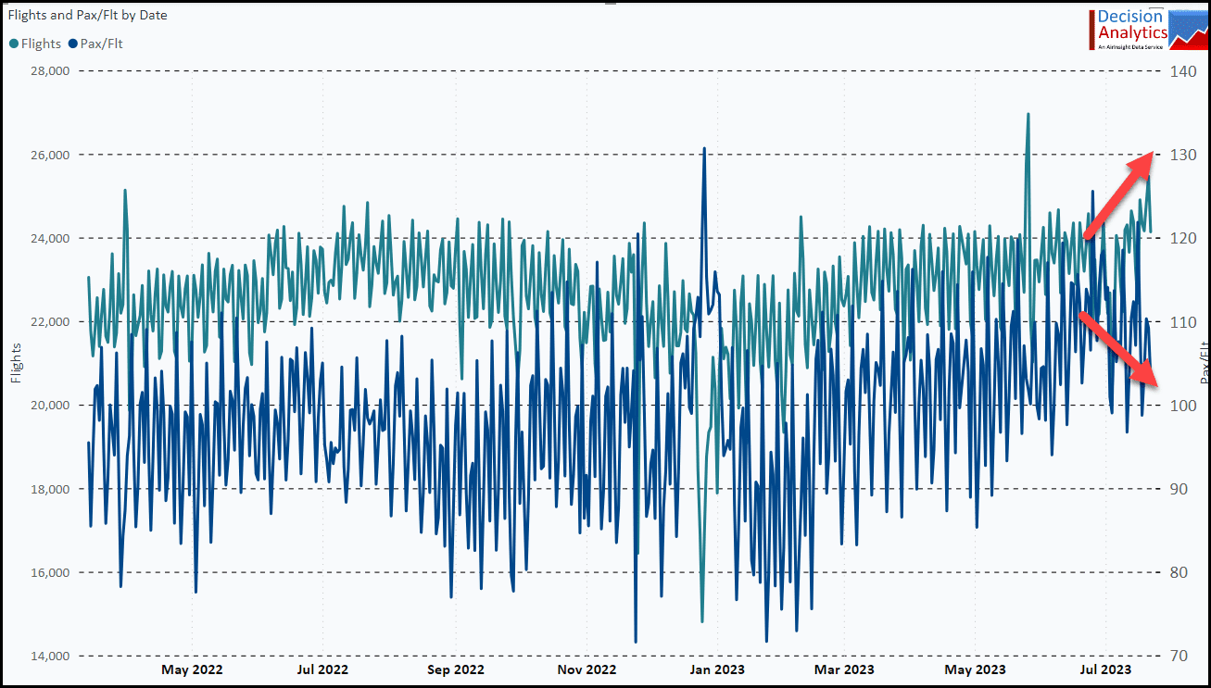Click the dark blue Pax/Flt legend dot
Image resolution: width=1211 pixels, height=688 pixels.
click(73, 44)
